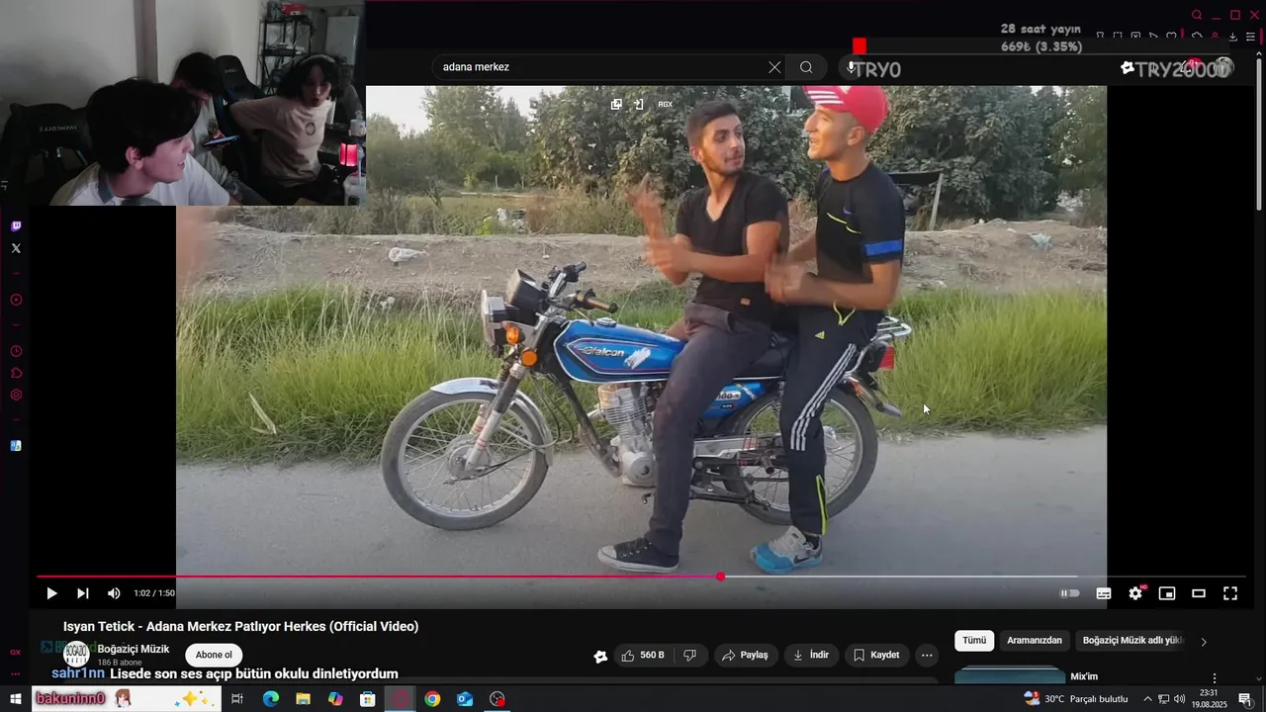Viewport: 1266px width, 712px height.
Task: Open player settings gear
Action: click(1135, 593)
